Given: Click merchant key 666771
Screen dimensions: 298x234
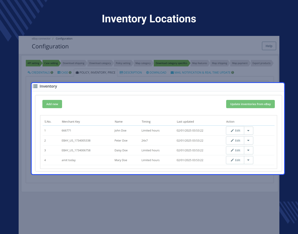Looking at the screenshot, I should (x=66, y=131).
